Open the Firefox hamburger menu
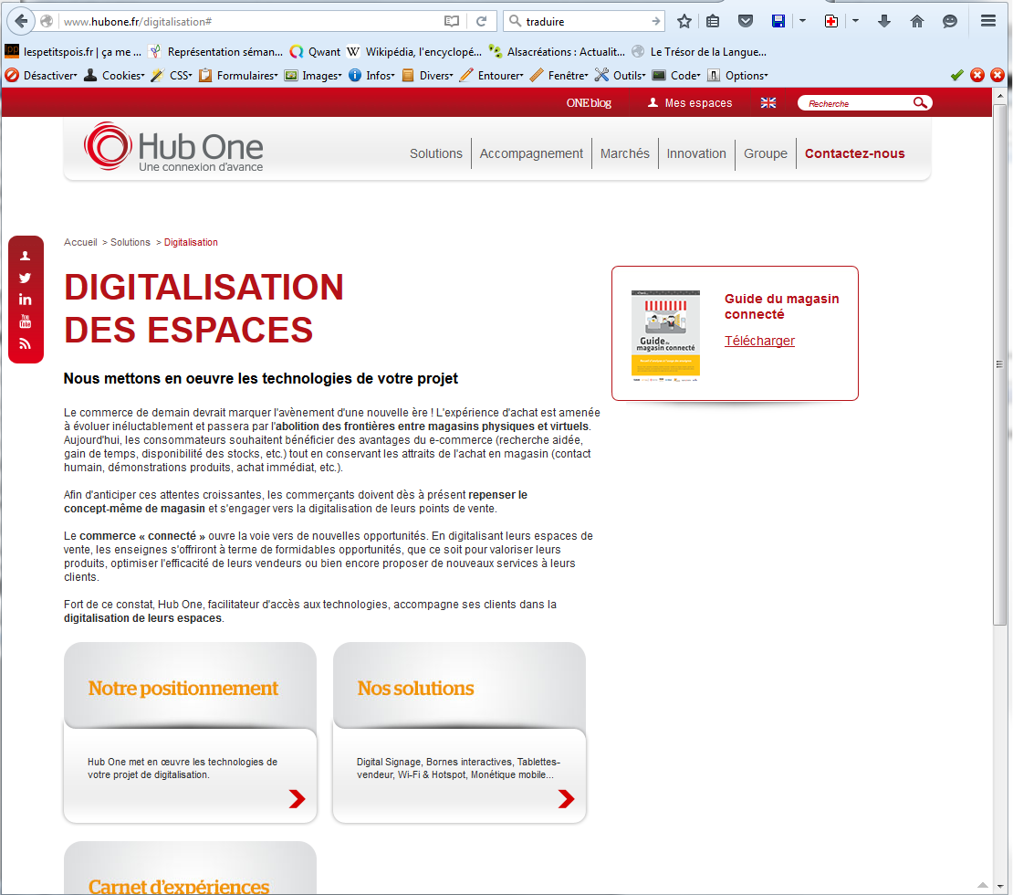This screenshot has height=895, width=1013. point(988,21)
